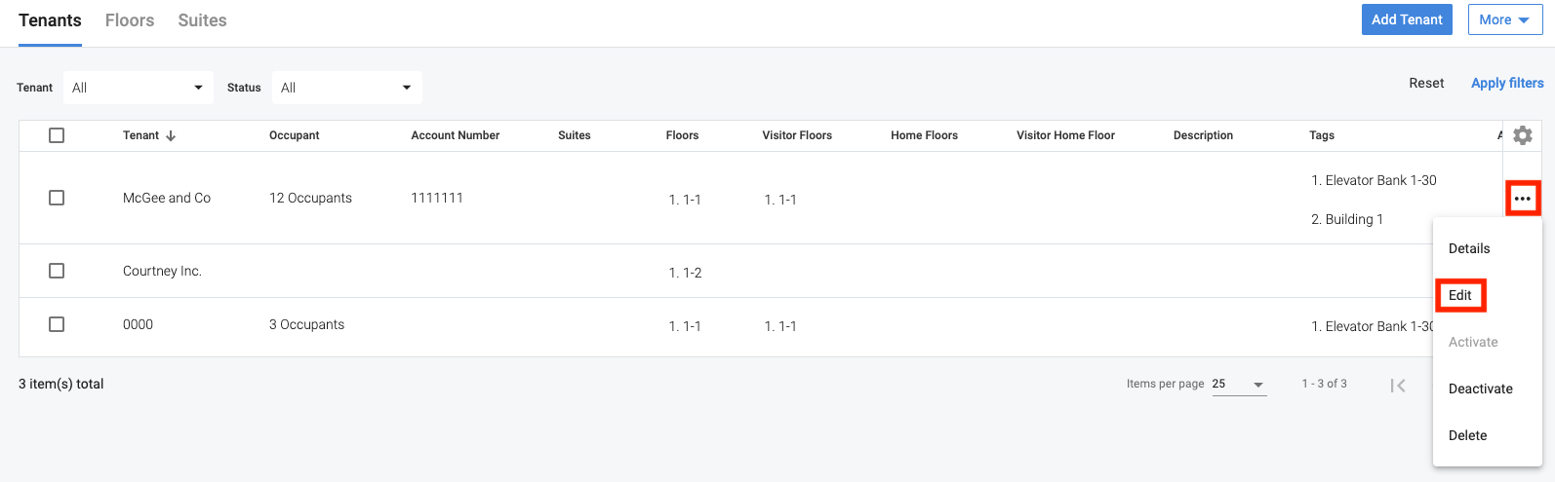Click the Add Tenant button
The width and height of the screenshot is (1555, 482).
1407,19
